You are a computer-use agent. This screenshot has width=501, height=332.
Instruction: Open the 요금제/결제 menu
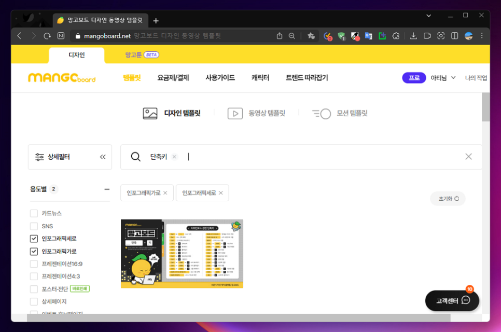(x=173, y=78)
